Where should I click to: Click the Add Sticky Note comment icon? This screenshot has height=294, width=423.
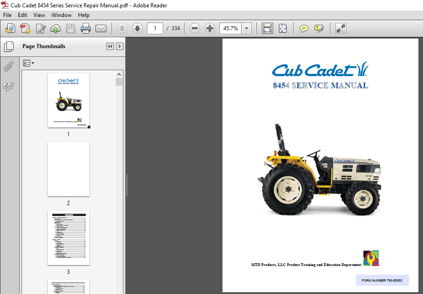[304, 28]
